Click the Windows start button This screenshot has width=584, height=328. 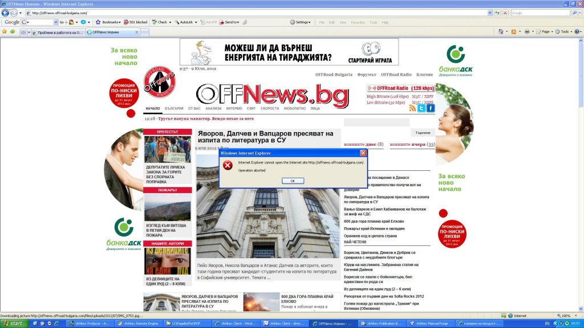click(14, 323)
